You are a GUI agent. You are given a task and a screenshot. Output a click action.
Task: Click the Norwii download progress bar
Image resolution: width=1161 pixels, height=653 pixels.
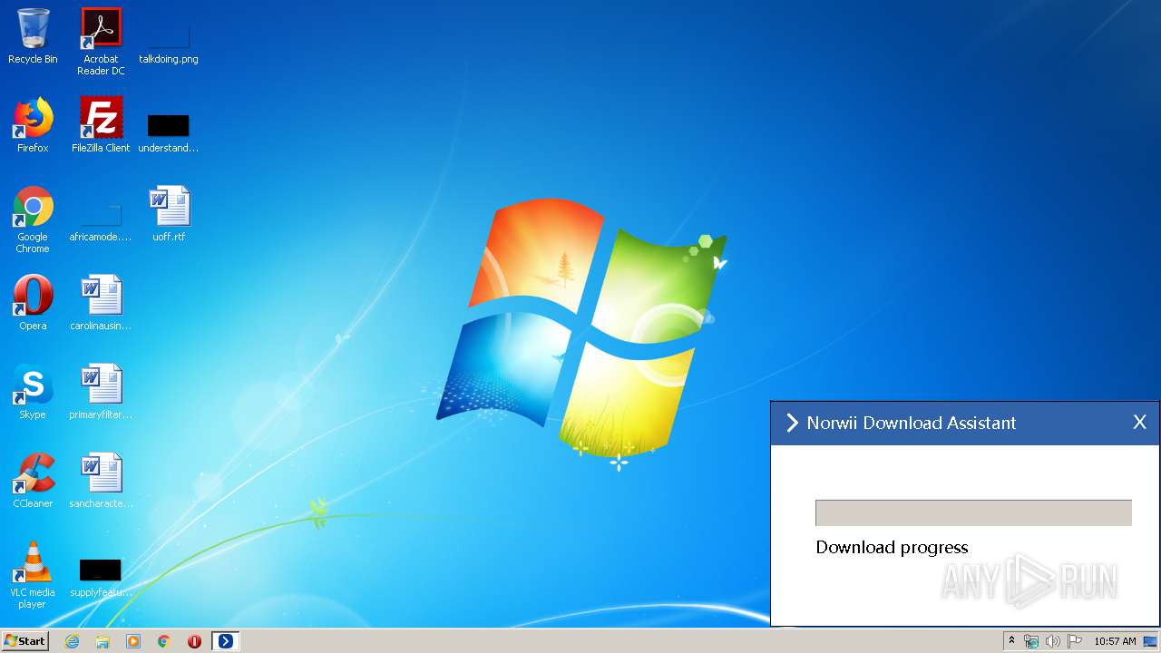click(x=973, y=512)
